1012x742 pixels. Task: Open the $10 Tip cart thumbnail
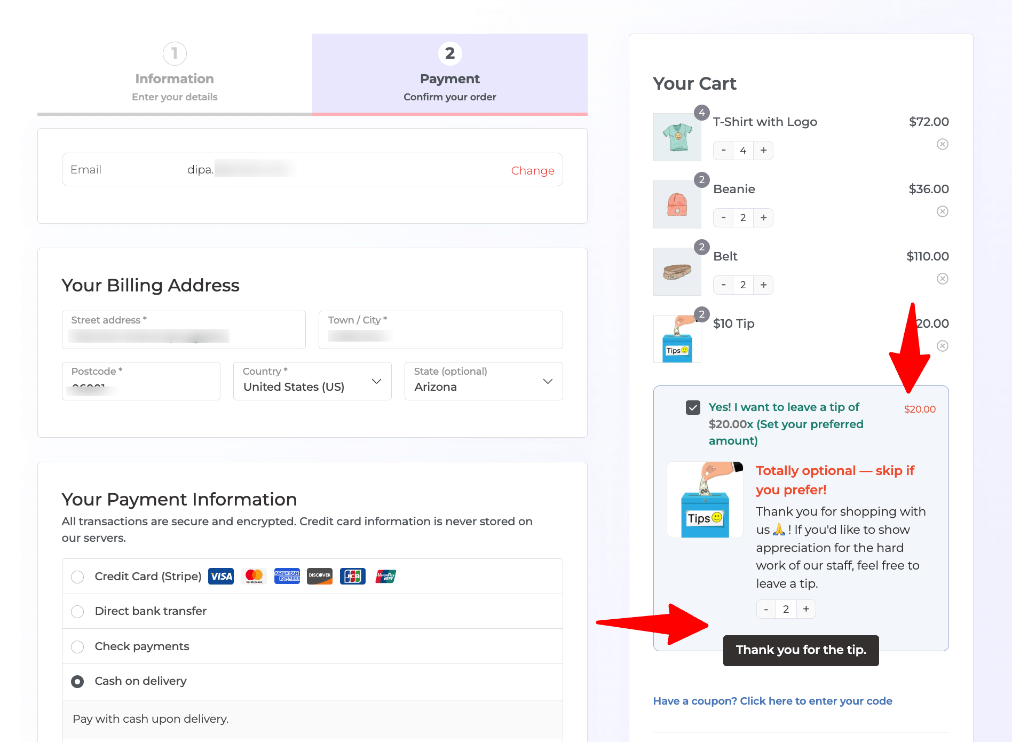[677, 339]
